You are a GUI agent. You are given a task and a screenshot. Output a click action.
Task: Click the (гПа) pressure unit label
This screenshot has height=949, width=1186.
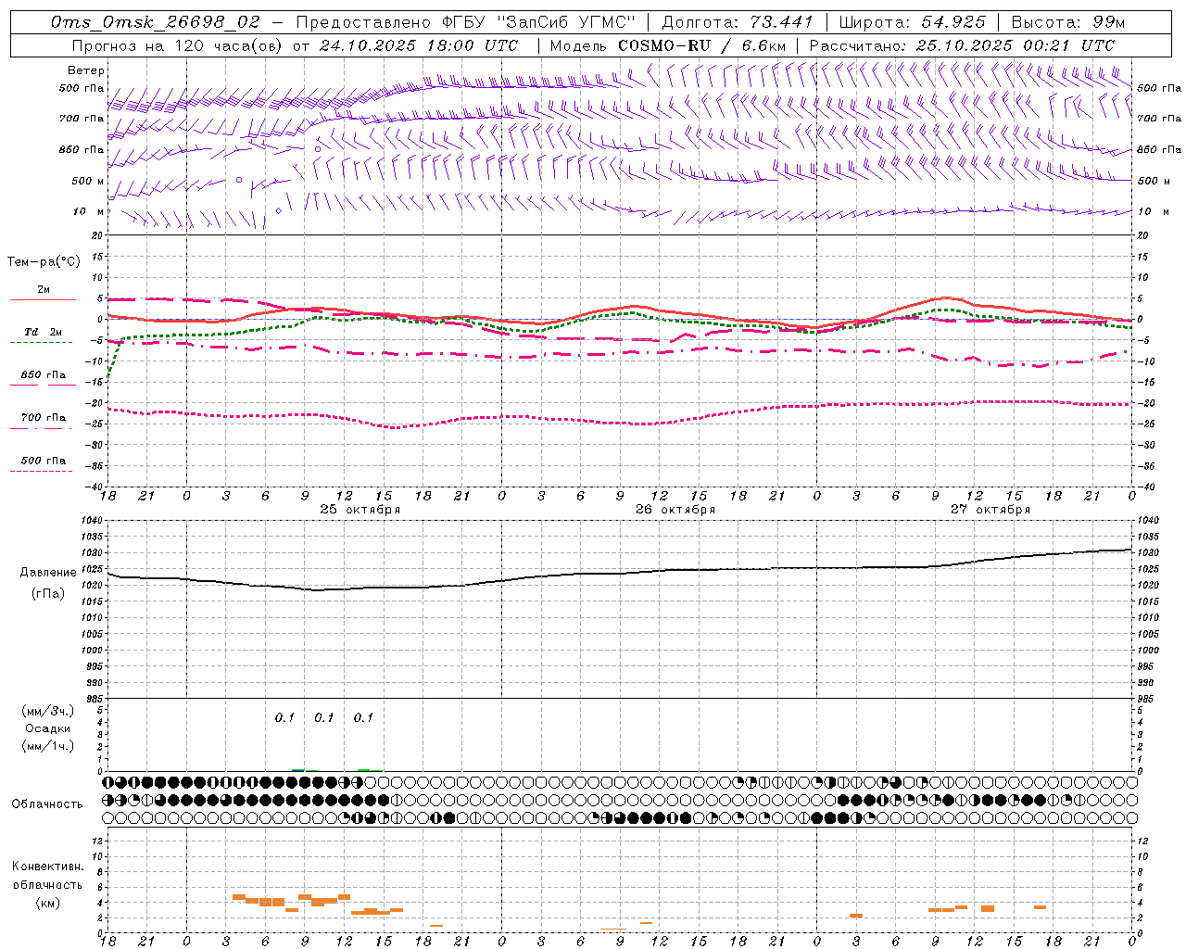(x=48, y=594)
